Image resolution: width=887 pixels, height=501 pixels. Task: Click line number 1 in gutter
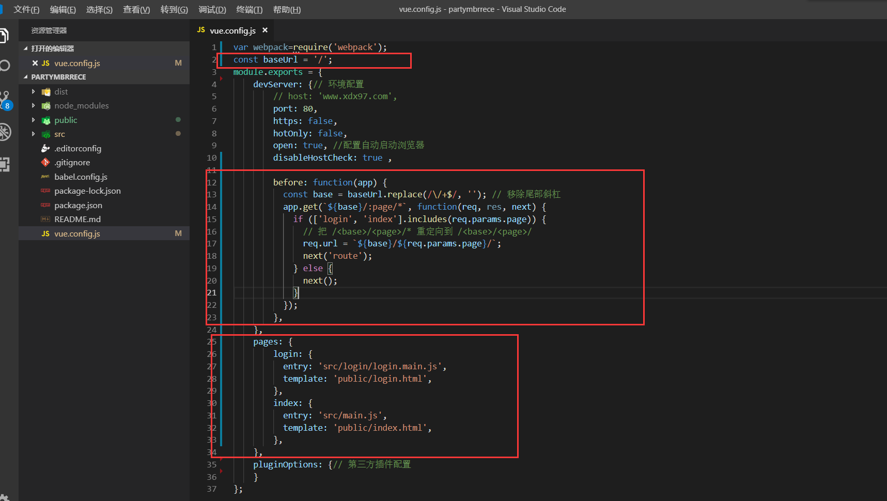click(214, 47)
